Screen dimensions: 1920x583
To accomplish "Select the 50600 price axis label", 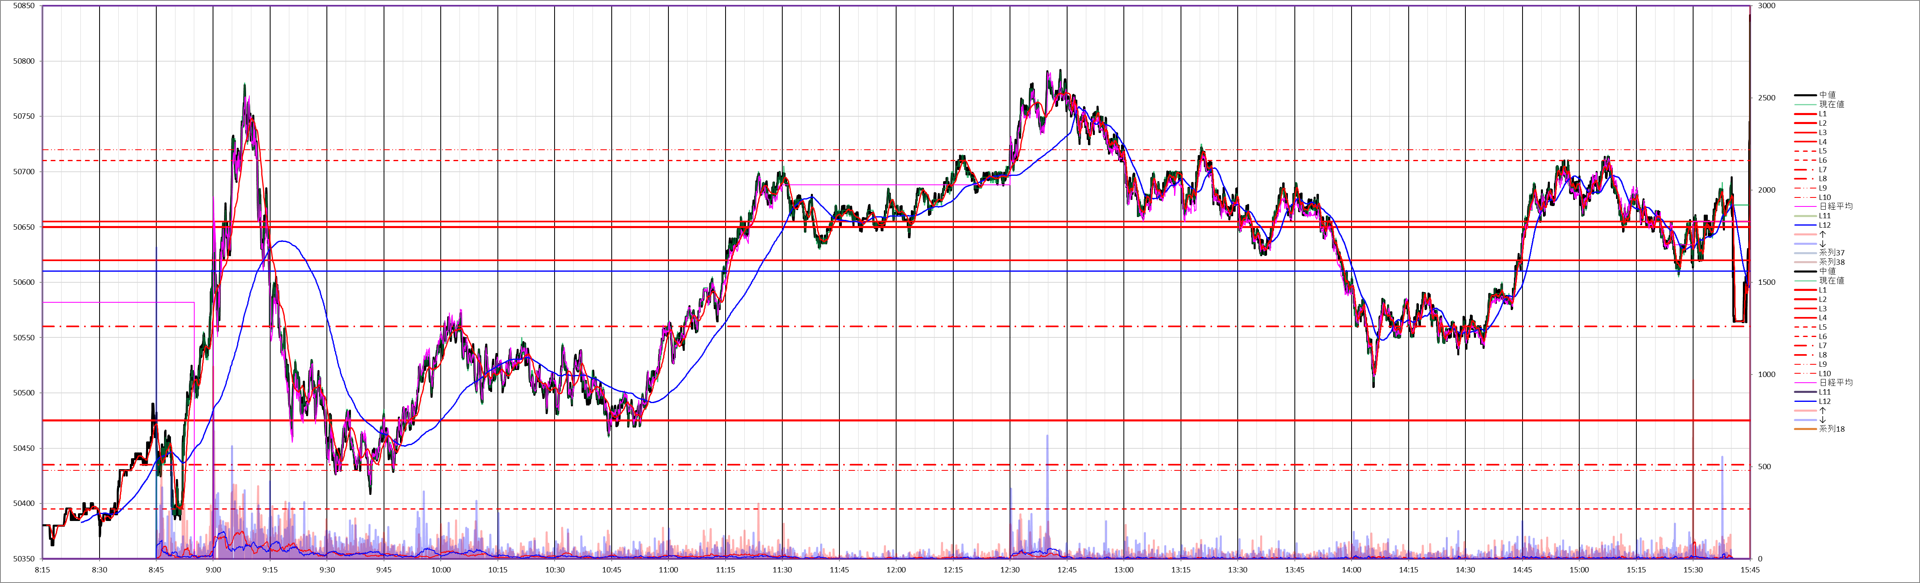I will tap(24, 283).
